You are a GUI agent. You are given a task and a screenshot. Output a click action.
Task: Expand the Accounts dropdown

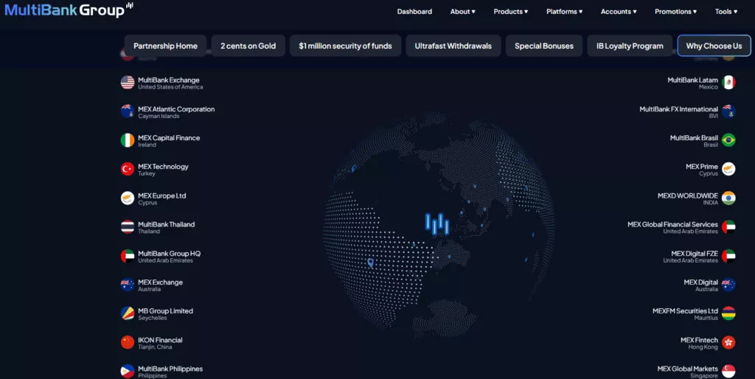619,12
